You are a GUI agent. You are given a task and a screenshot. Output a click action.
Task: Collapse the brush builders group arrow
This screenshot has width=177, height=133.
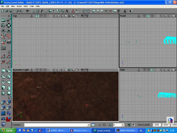(x=9, y=66)
